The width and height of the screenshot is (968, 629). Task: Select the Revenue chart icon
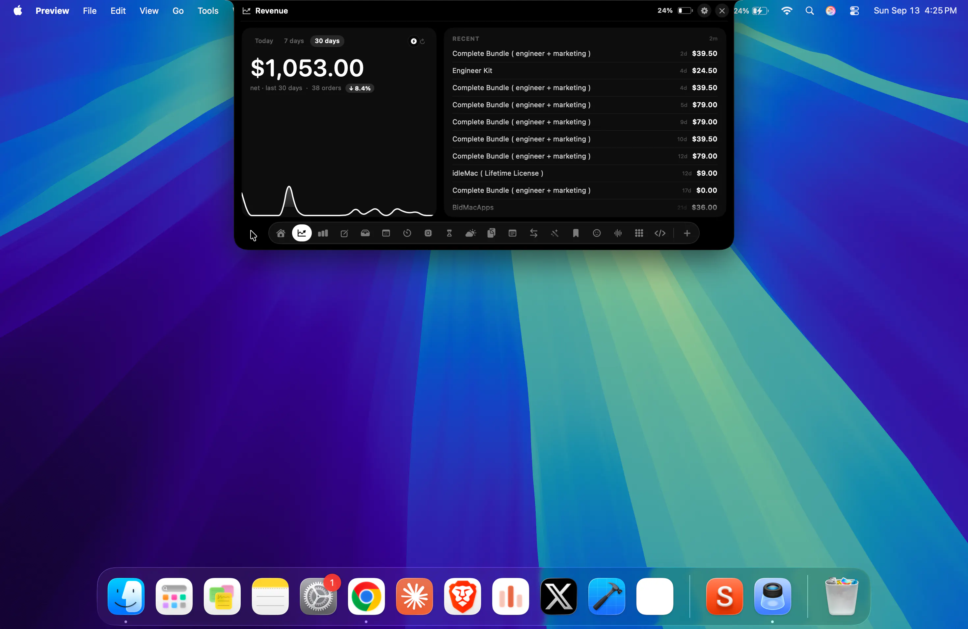click(x=302, y=233)
